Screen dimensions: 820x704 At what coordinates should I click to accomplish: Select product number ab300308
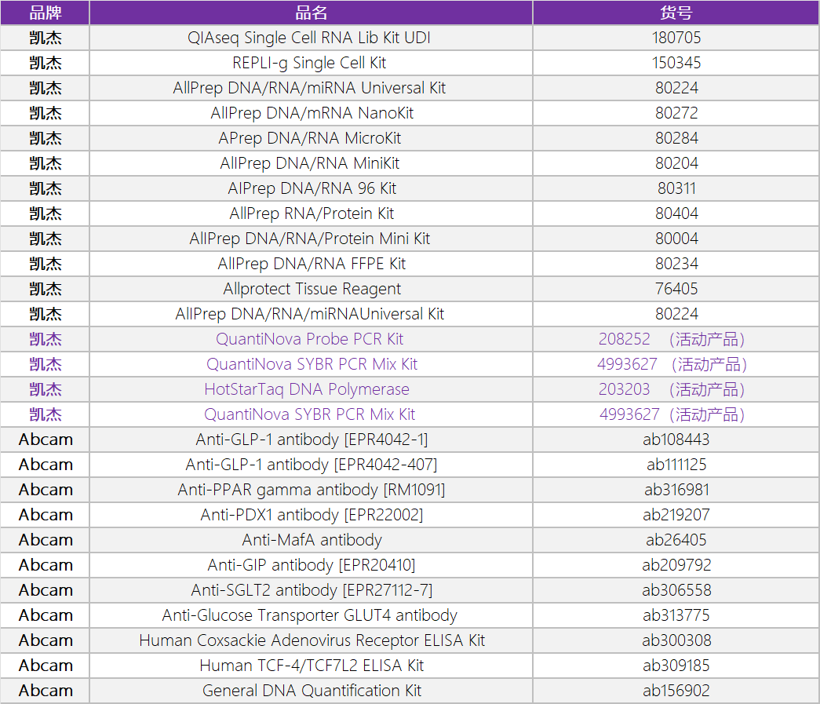(676, 640)
